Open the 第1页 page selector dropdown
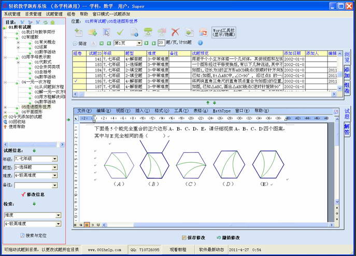 (138, 43)
